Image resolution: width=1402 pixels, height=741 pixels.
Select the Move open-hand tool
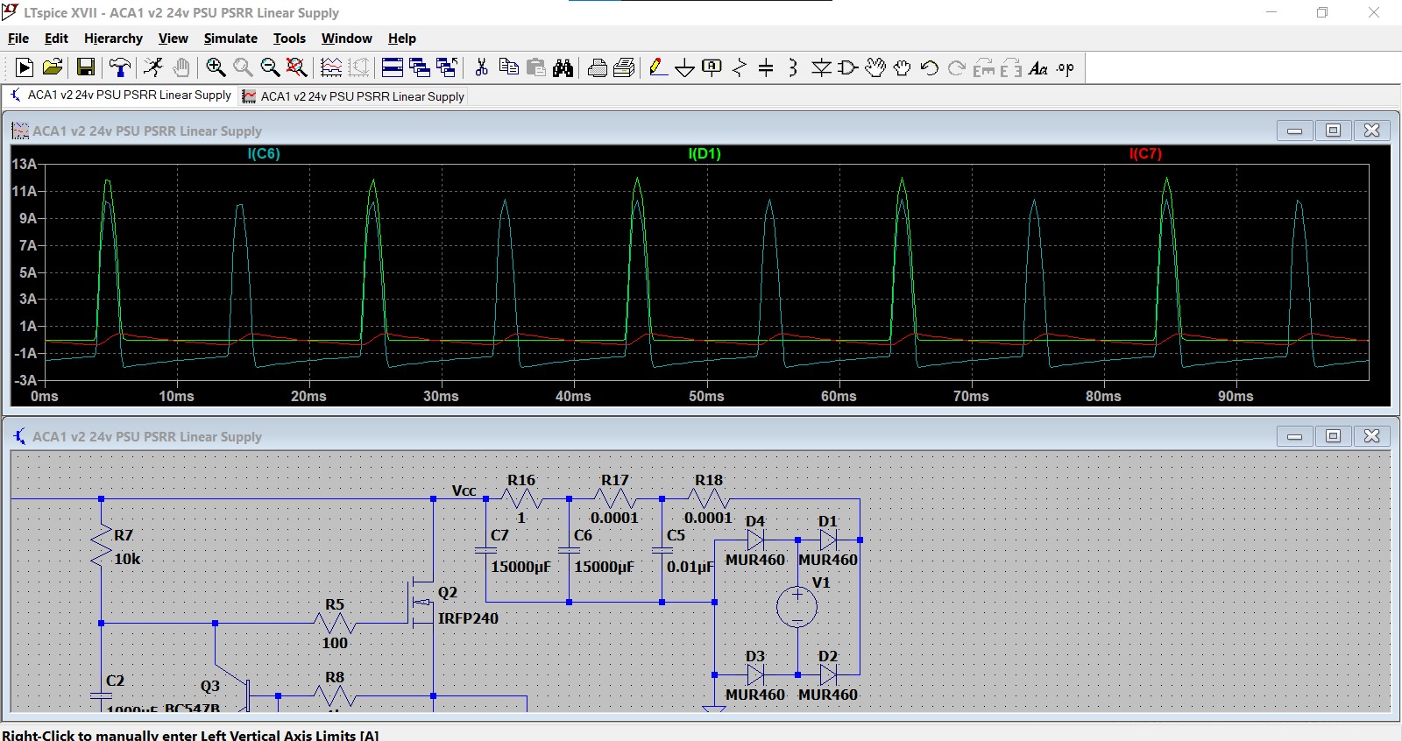(875, 67)
